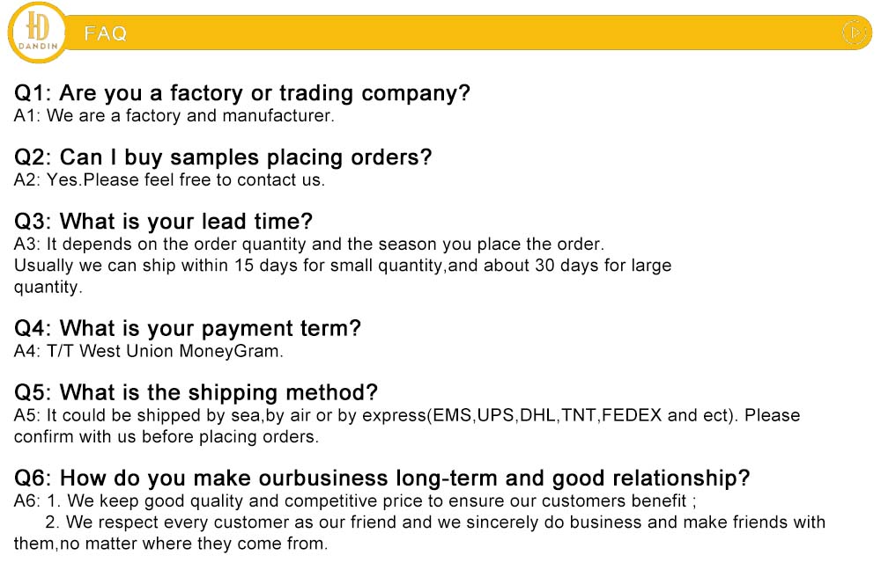Viewport: 881px width, 577px height.
Task: Click A3 text about order quantity
Action: [309, 244]
